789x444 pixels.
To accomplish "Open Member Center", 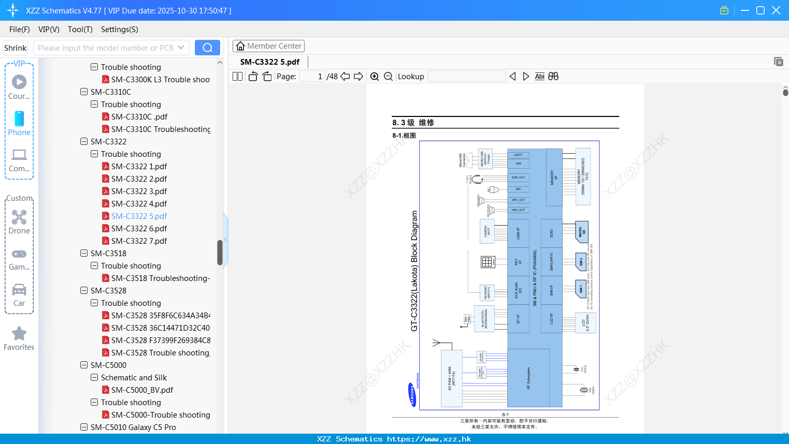I will coord(268,46).
